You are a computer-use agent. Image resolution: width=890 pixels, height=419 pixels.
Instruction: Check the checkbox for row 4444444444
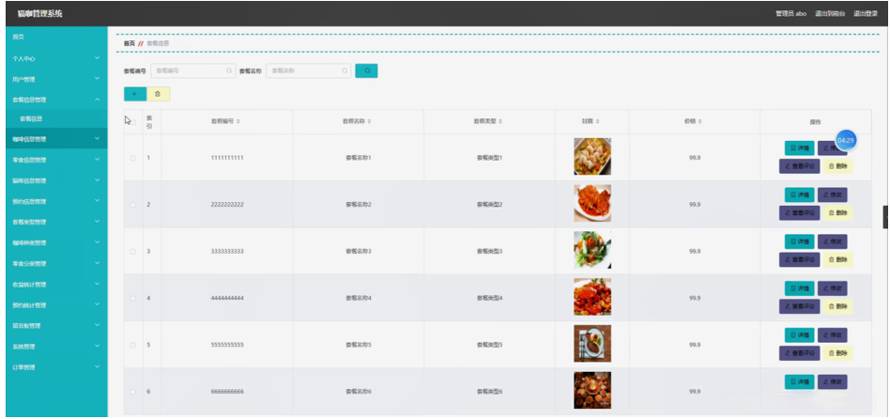132,298
